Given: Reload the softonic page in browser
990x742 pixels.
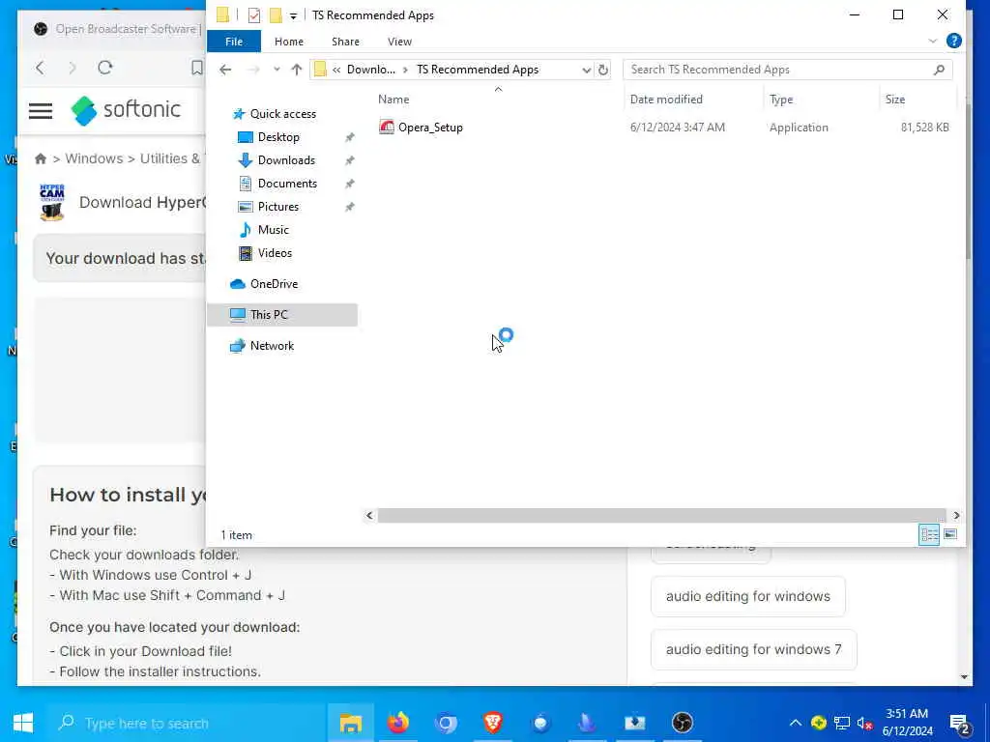Looking at the screenshot, I should [x=104, y=68].
